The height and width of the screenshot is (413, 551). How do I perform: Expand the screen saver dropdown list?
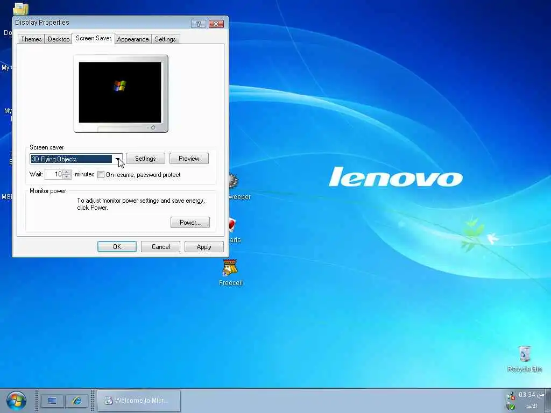[x=117, y=159]
